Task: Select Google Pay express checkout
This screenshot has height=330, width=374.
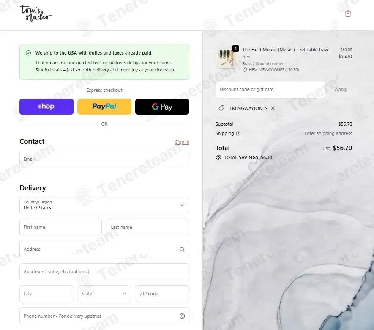Action: [162, 107]
